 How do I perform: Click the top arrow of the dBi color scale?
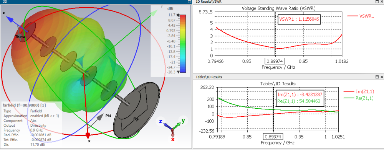click(x=178, y=15)
